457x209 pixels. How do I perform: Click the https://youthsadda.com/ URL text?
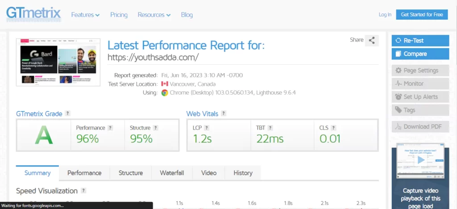pos(153,57)
